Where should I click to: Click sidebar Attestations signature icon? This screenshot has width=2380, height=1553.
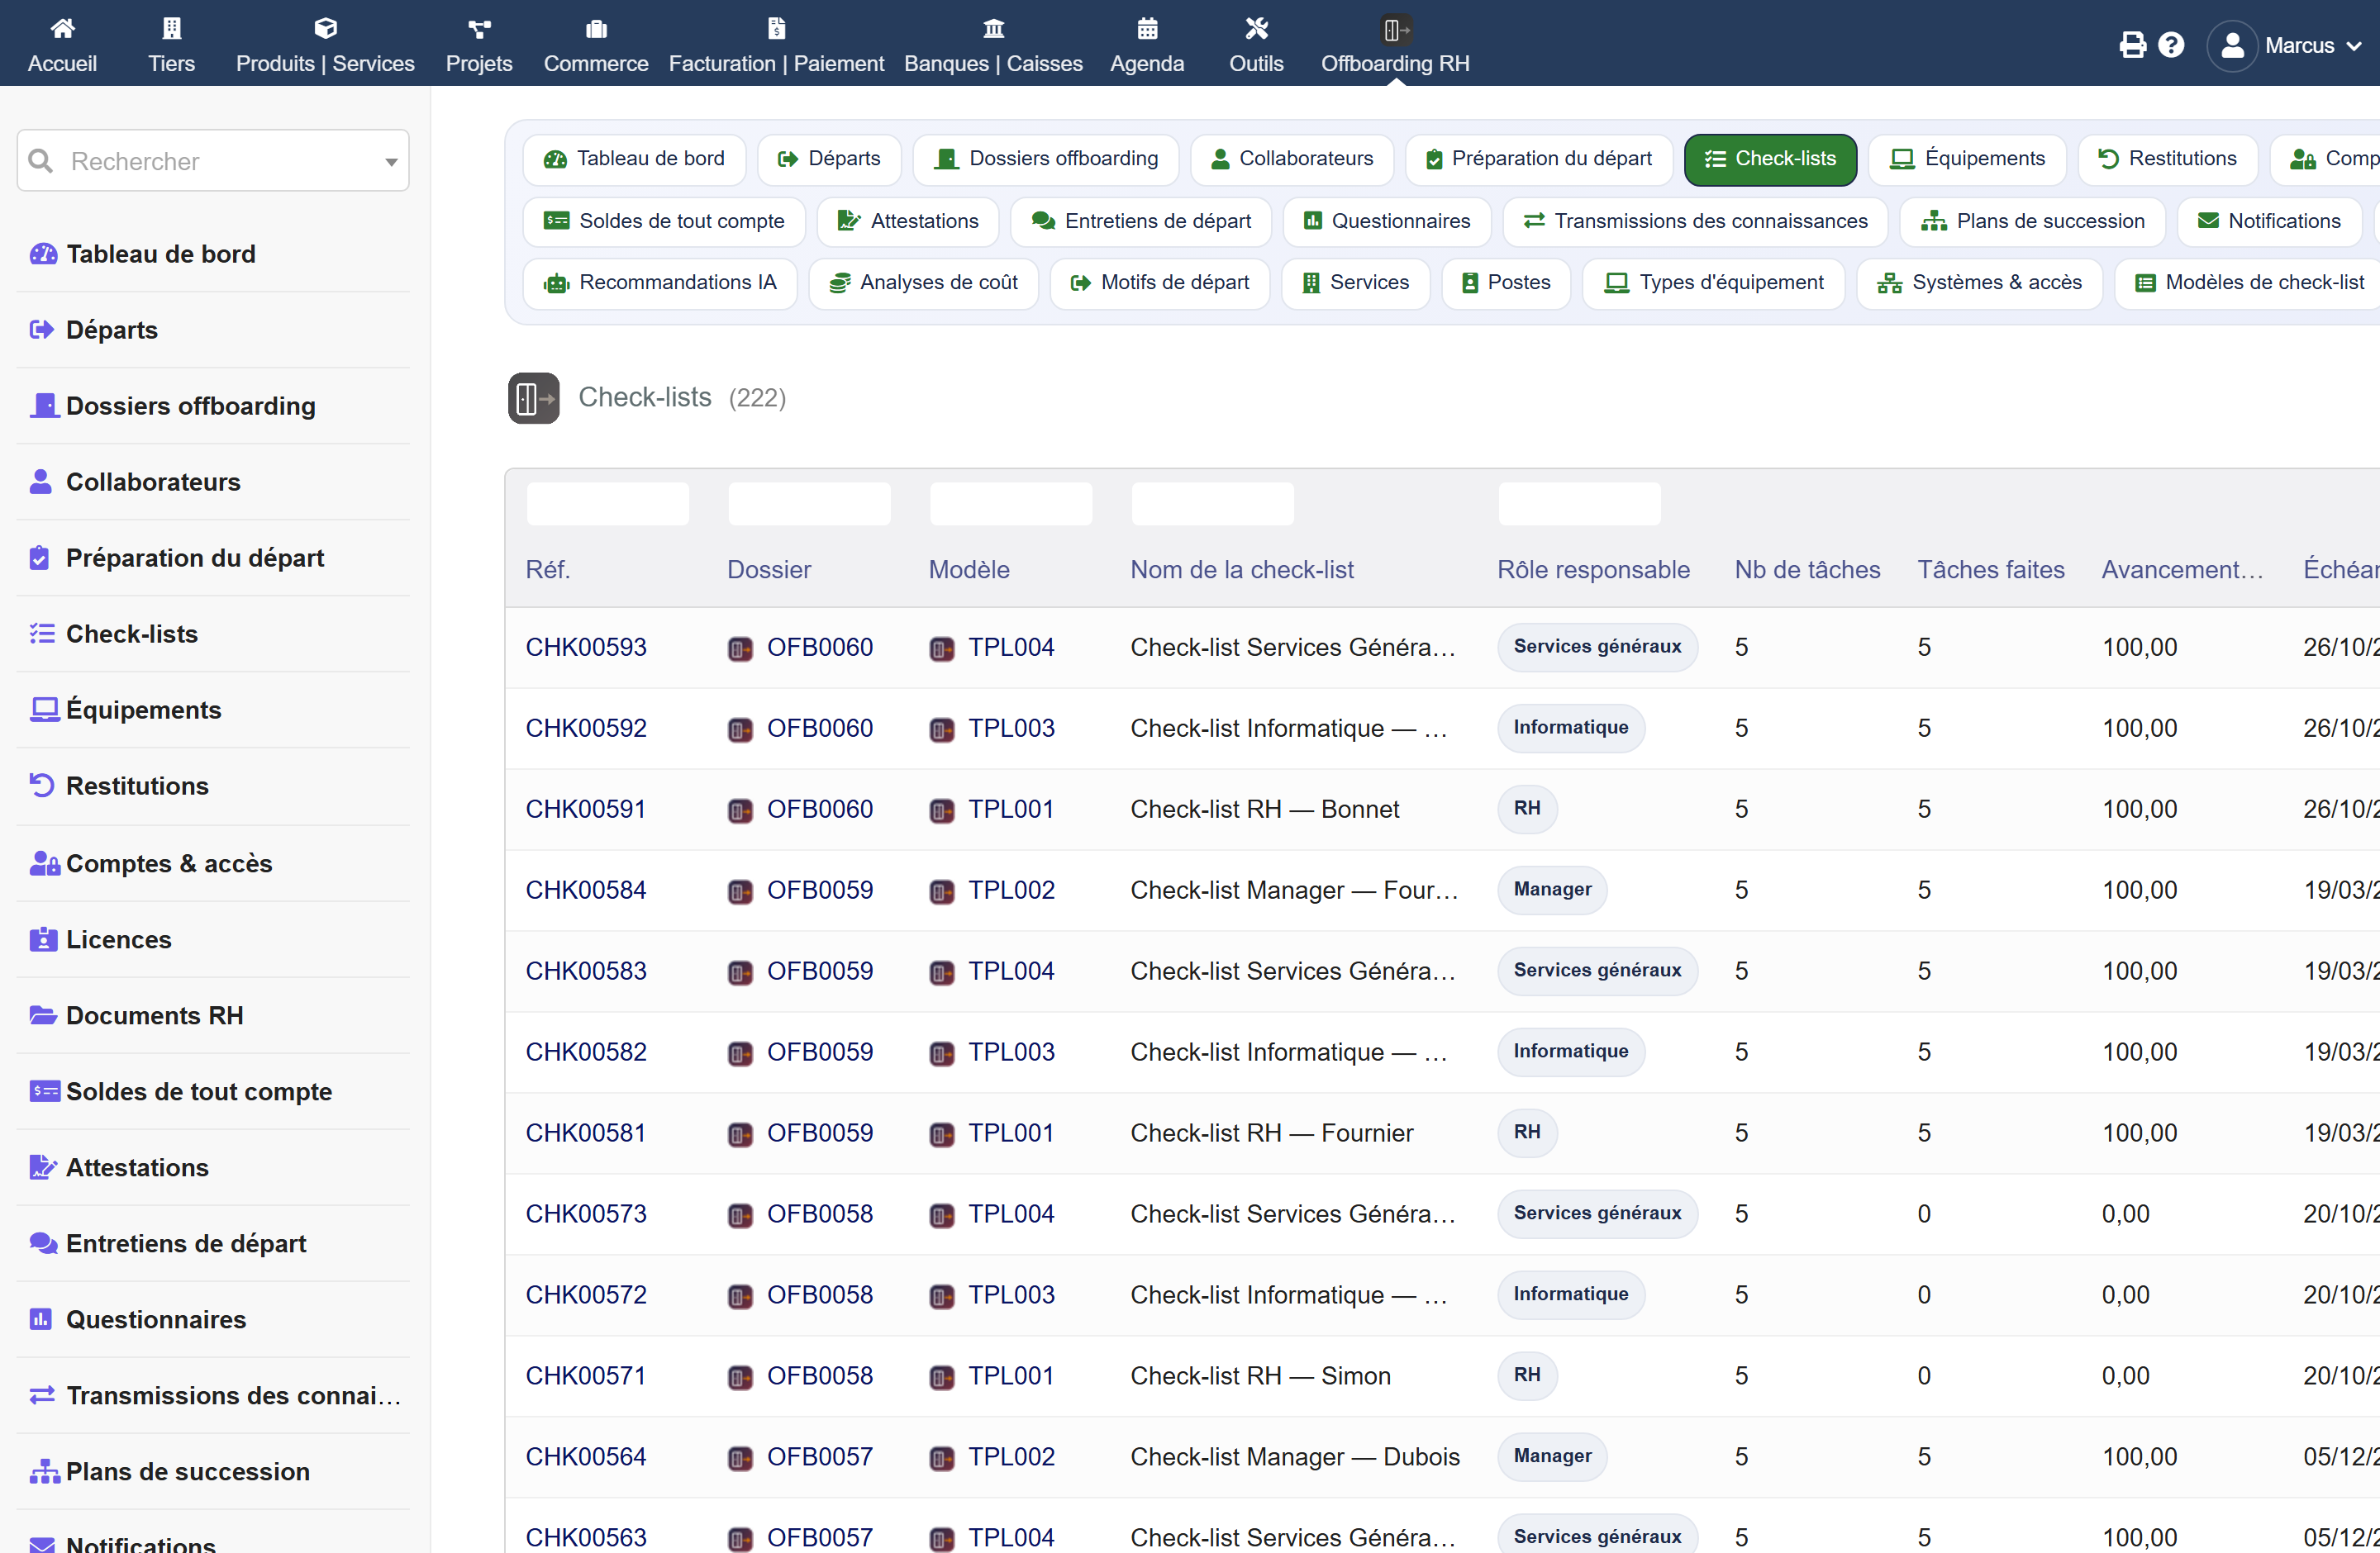[x=43, y=1167]
